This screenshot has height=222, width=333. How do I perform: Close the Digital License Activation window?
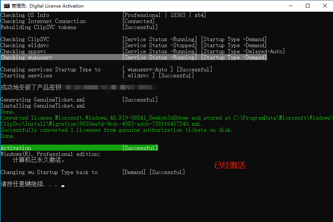pyautogui.click(x=325, y=6)
